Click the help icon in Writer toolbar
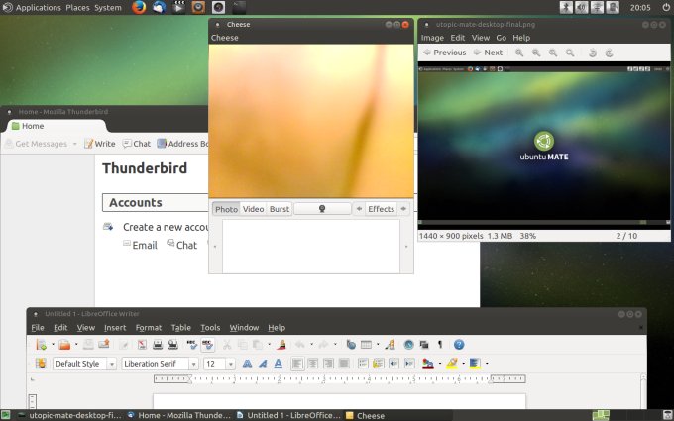Viewport: 674px width, 421px height. tap(459, 345)
